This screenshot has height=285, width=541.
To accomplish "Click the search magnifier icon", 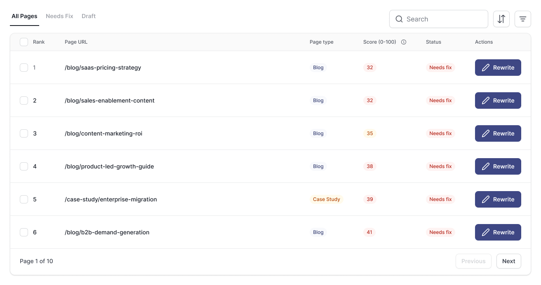I will click(x=399, y=19).
